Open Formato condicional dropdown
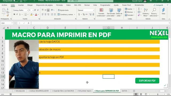The image size is (171, 96). [x=101, y=12]
